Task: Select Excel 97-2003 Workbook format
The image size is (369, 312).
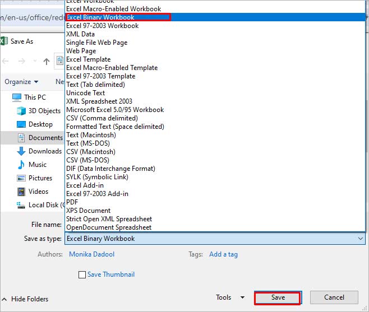Action: click(x=215, y=26)
